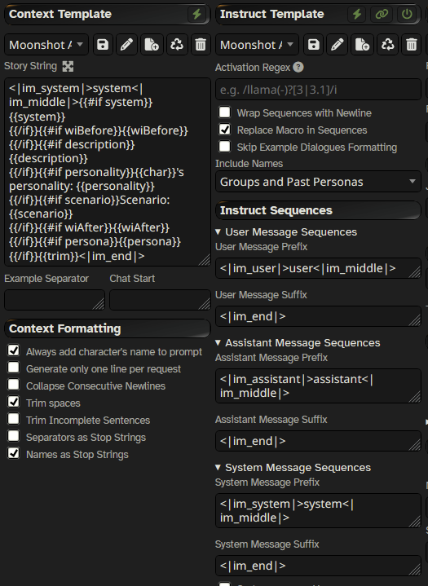Open the Activation Regex help icon
Screen dimensions: 428x586
pos(298,67)
